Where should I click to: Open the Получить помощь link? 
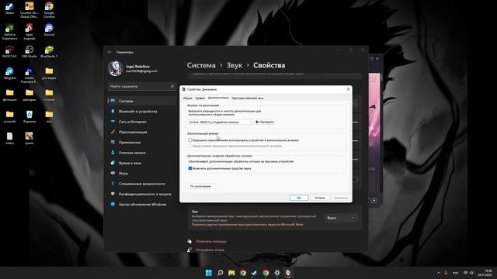point(211,241)
